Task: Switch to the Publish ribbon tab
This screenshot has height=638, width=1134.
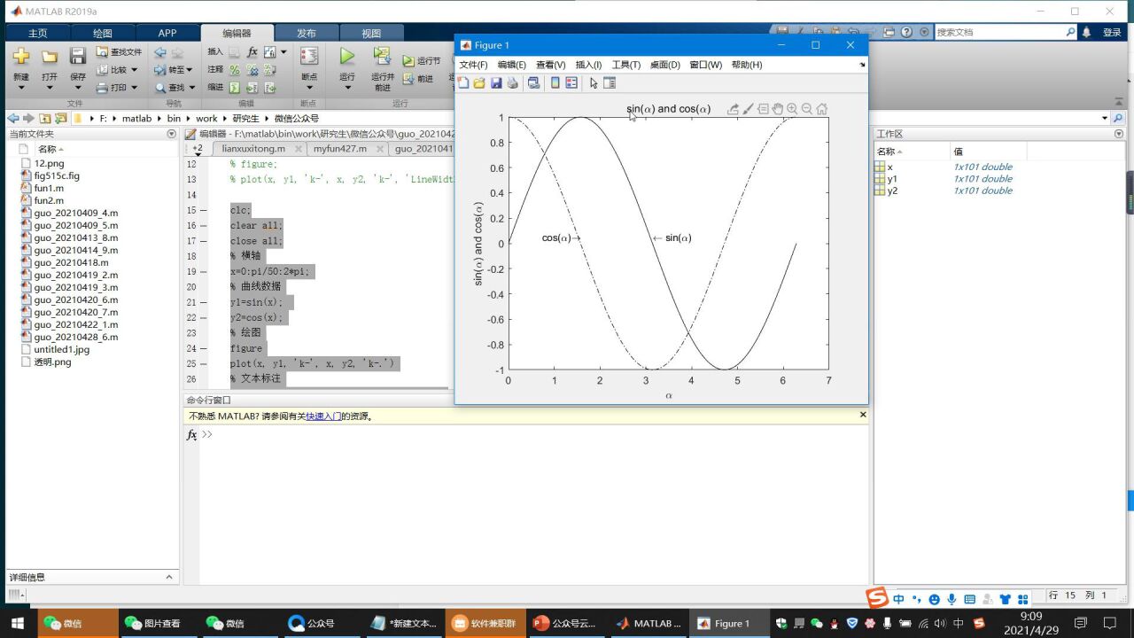Action: click(307, 33)
